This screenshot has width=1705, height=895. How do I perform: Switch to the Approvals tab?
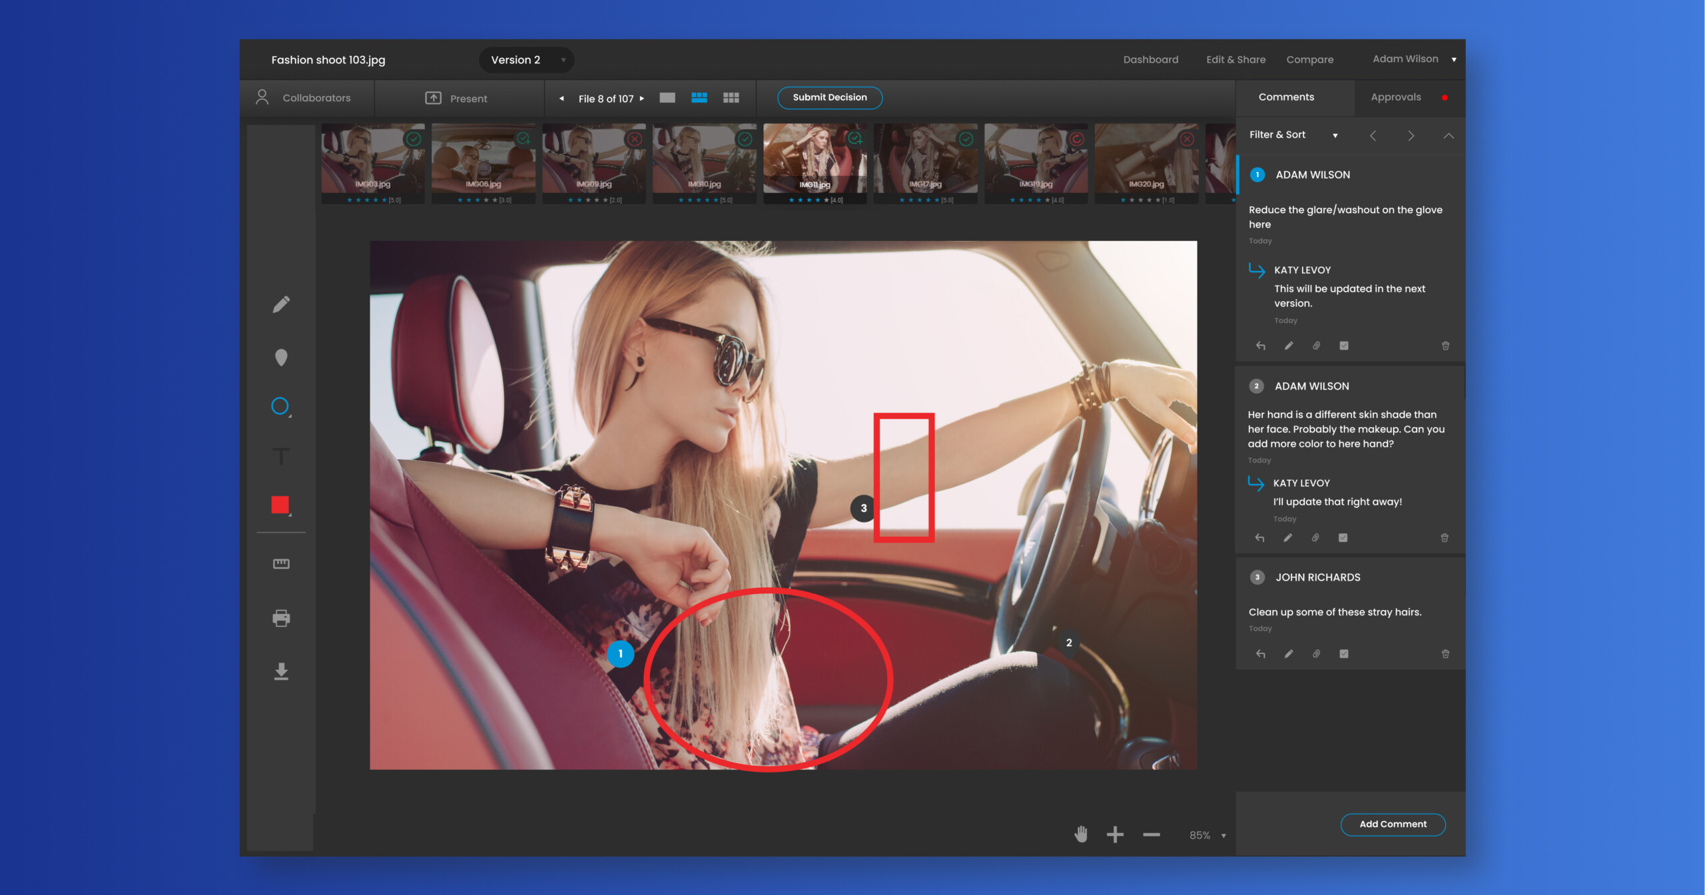pos(1395,97)
